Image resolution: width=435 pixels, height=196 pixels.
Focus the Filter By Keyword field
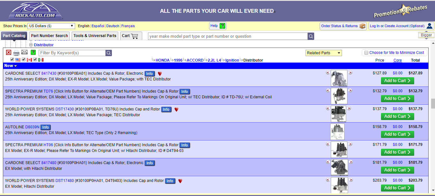point(72,53)
